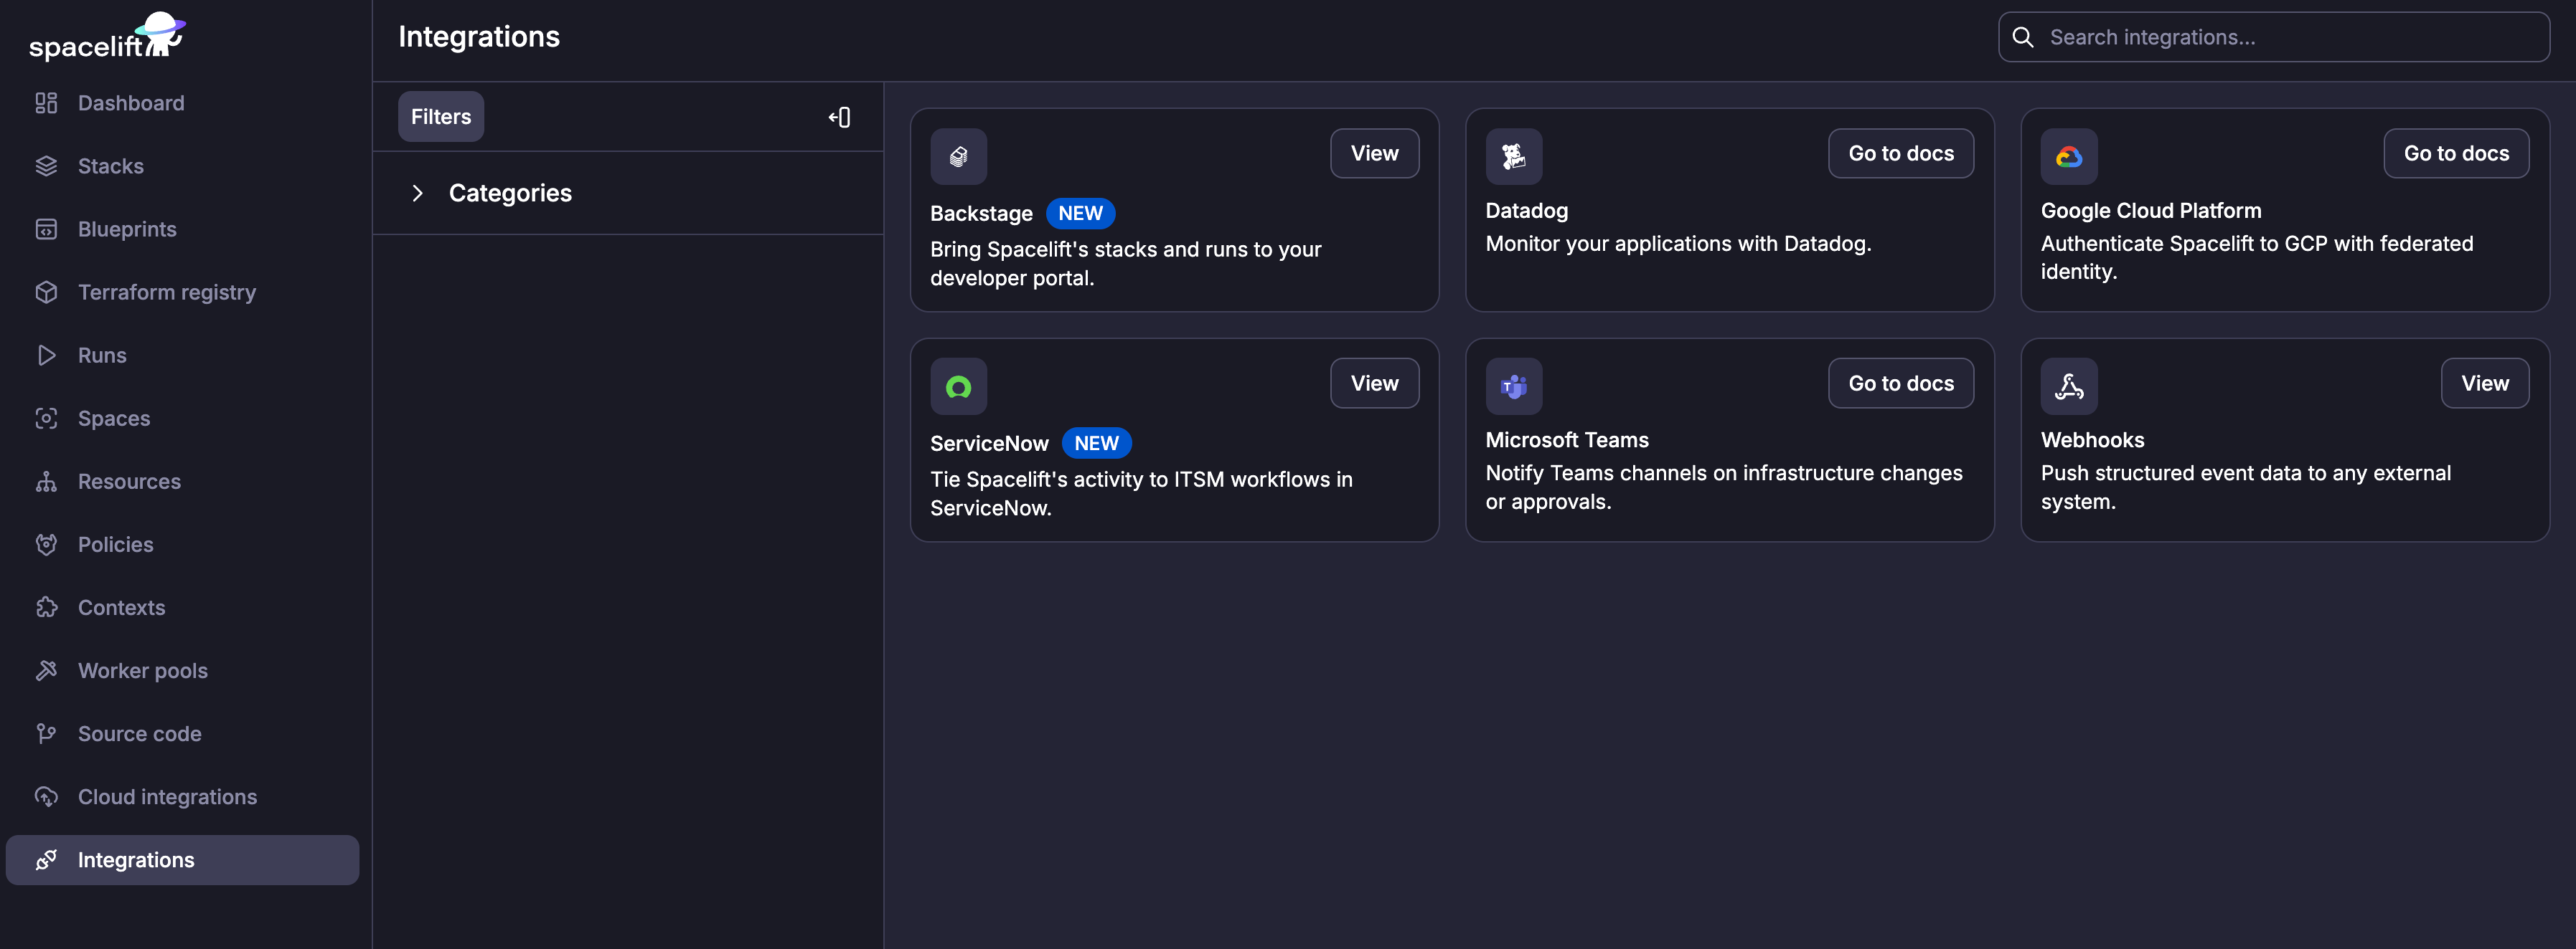The height and width of the screenshot is (949, 2576).
Task: View the Webhooks integration
Action: click(2484, 383)
